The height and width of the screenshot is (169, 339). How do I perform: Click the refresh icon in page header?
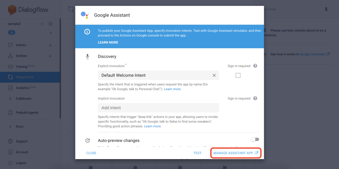click(x=71, y=9)
